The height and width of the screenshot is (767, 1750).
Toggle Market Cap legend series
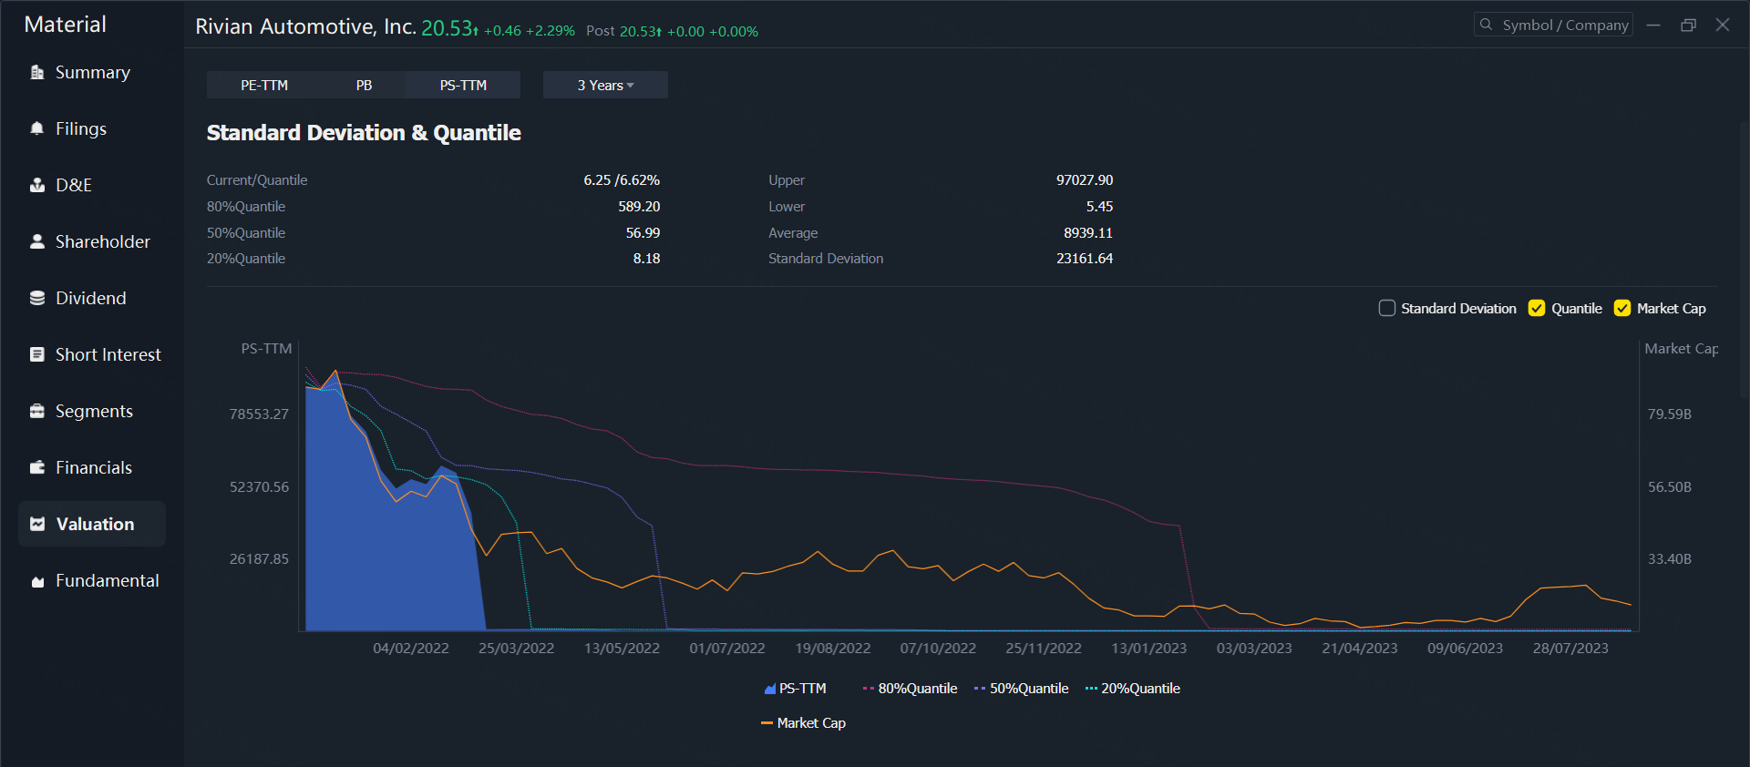click(803, 723)
